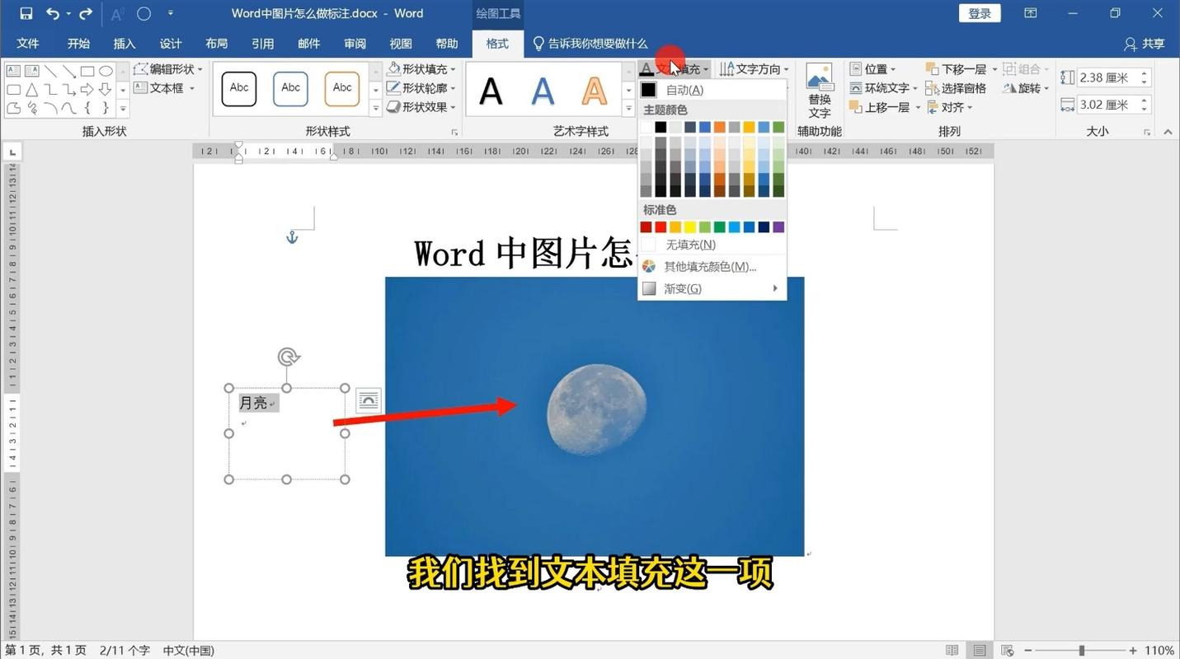The height and width of the screenshot is (659, 1180).
Task: Switch to the Home (开始) tab
Action: [78, 44]
